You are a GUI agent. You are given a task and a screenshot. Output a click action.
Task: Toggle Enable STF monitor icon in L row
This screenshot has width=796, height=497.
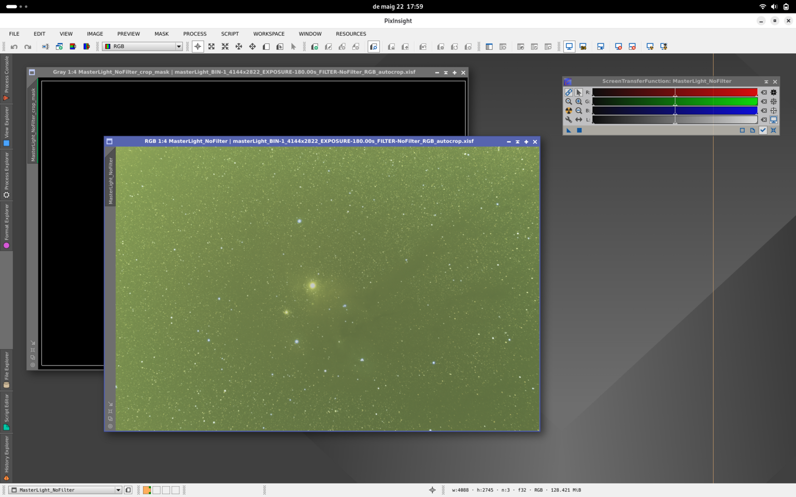pyautogui.click(x=773, y=120)
